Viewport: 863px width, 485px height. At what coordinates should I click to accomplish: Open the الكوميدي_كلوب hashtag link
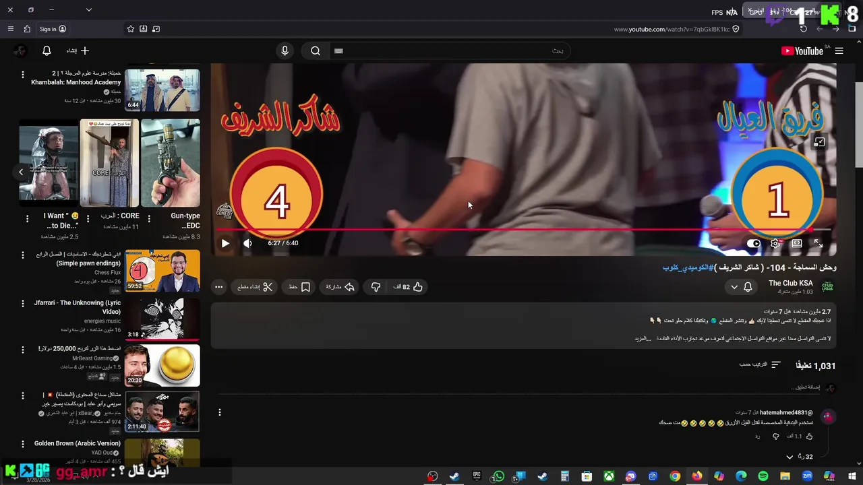coord(688,268)
